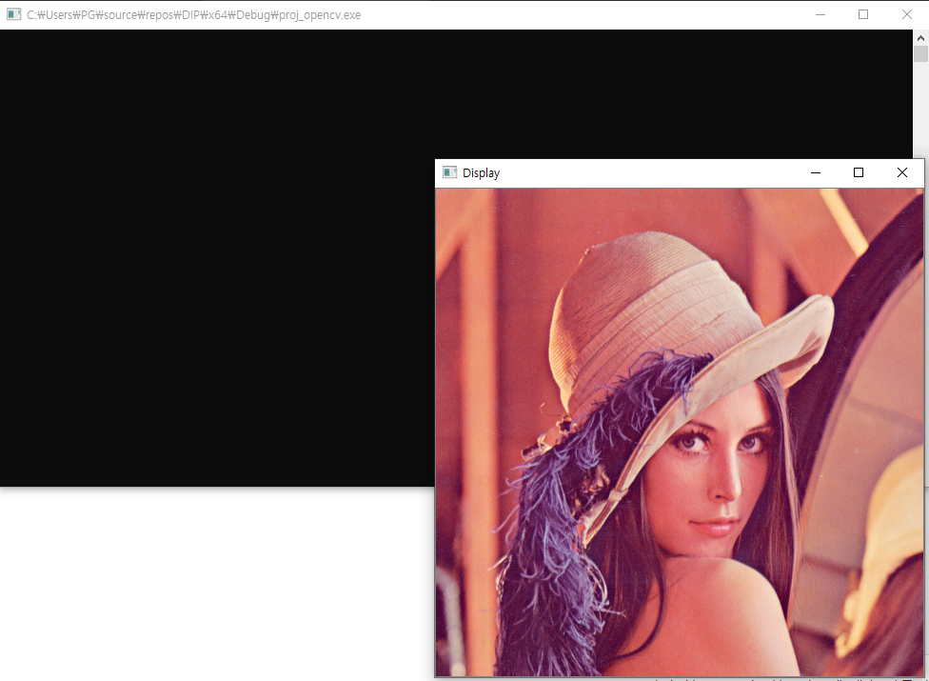Click the Display window's title bar icon
Screen dimensions: 929x681
pyautogui.click(x=449, y=172)
